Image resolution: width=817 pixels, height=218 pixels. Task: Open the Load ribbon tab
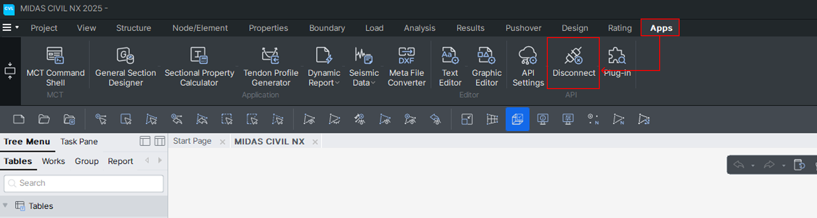[374, 28]
